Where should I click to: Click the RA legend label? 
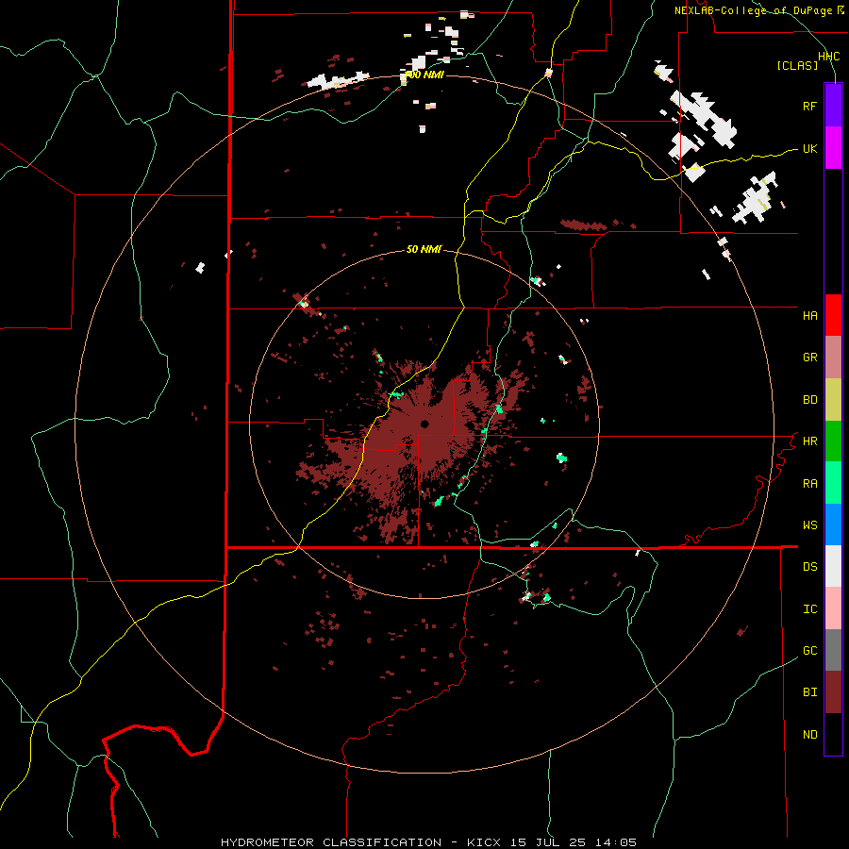[809, 484]
